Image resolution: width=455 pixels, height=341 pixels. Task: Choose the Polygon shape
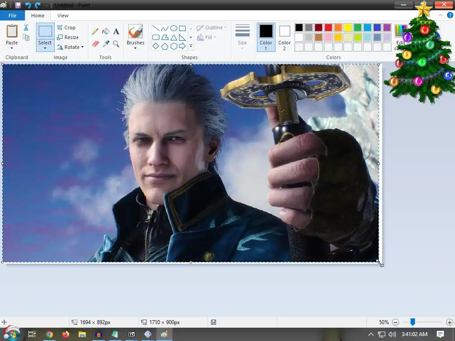pyautogui.click(x=164, y=37)
